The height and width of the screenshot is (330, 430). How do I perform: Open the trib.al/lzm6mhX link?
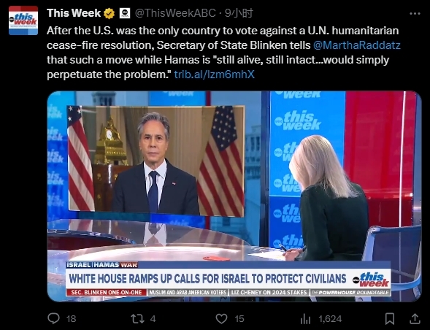(214, 74)
